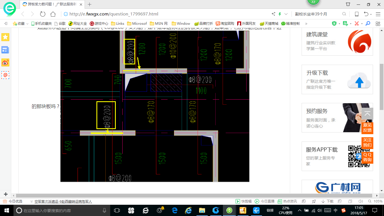Toggle the green lightning speed mode icon
Screen dimensions: 384x216
coord(280,14)
